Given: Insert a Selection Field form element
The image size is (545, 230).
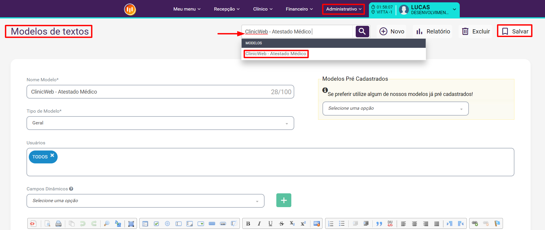Looking at the screenshot, I should tap(201, 224).
